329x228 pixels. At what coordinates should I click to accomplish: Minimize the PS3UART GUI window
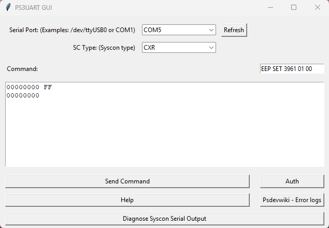(x=270, y=8)
